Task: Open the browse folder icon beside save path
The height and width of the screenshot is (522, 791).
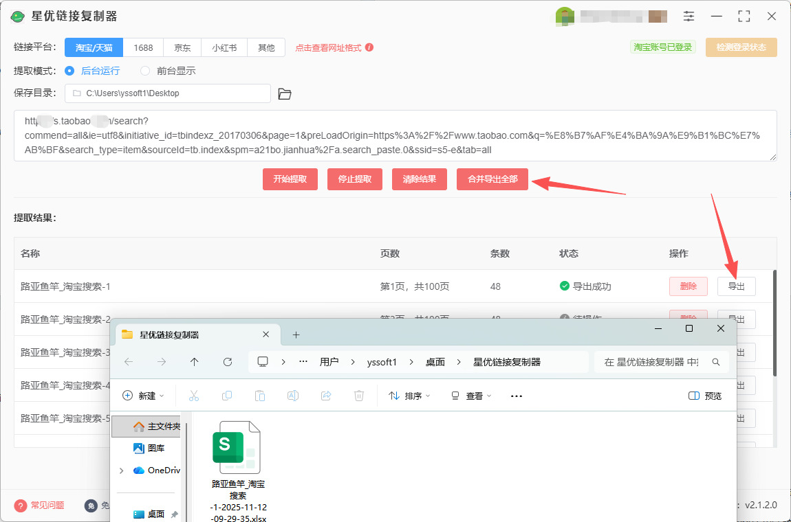Action: pos(285,93)
